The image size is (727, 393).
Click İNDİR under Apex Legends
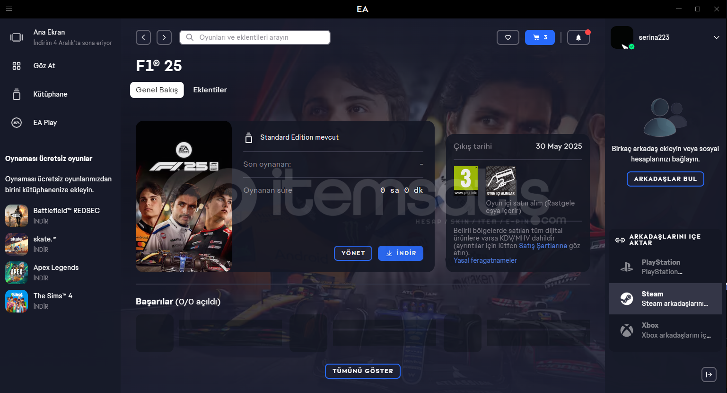(x=41, y=278)
